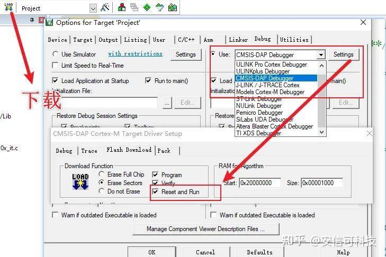The height and width of the screenshot is (257, 386).
Task: Switch to the Target tab
Action: pyautogui.click(x=83, y=40)
